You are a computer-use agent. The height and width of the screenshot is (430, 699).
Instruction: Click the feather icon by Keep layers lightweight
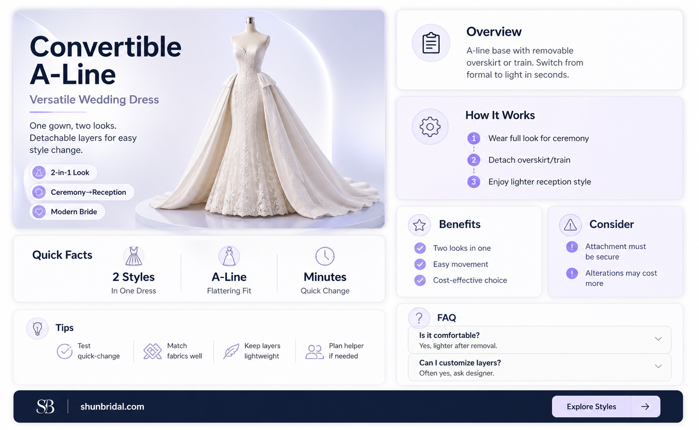coord(231,351)
